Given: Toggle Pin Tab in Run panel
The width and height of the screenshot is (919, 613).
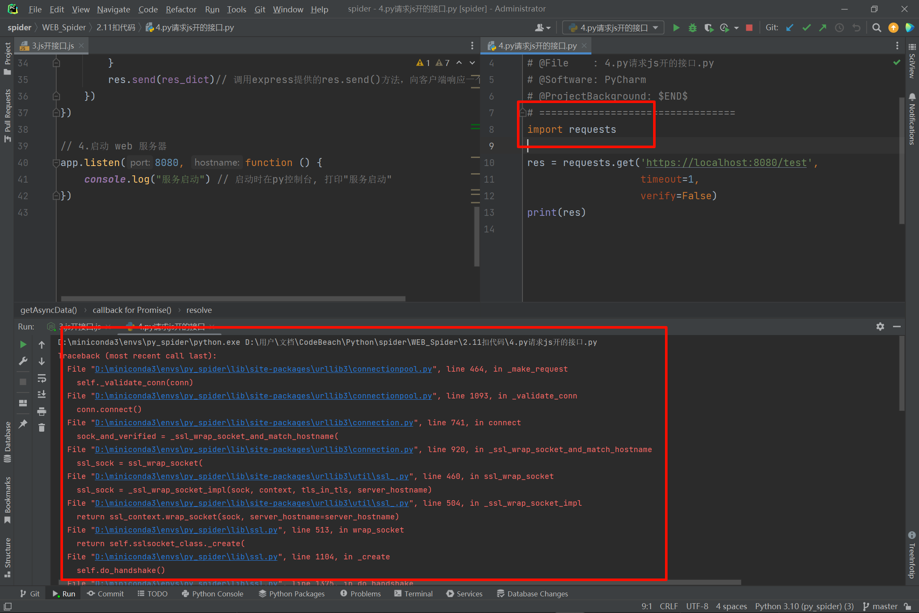Looking at the screenshot, I should (23, 424).
